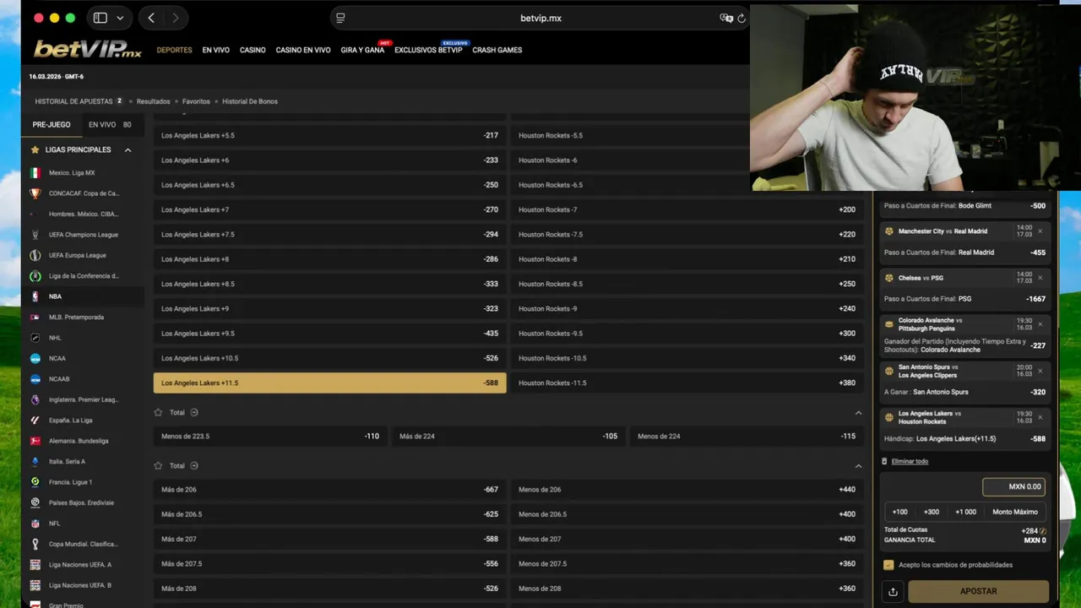Select the NHL league icon
Screen dimensions: 1081x608
coord(35,338)
